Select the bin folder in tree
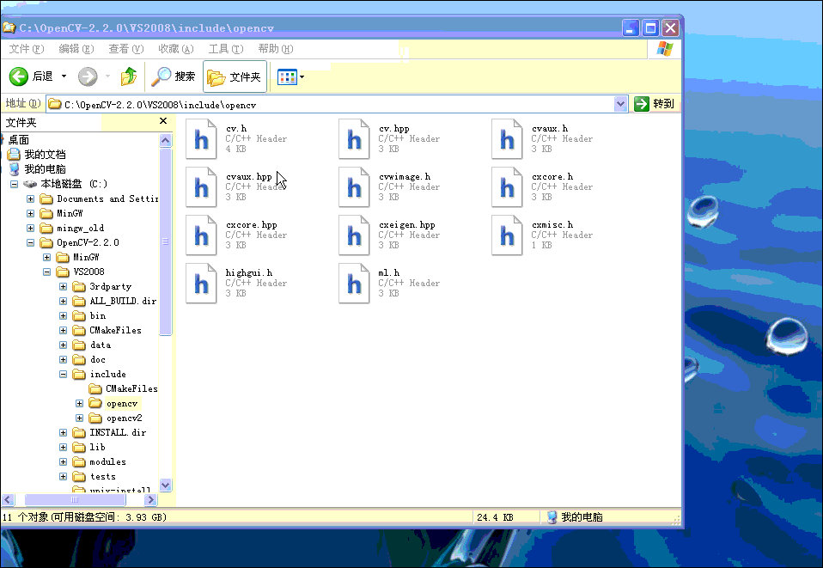The height and width of the screenshot is (568, 823). 98,315
